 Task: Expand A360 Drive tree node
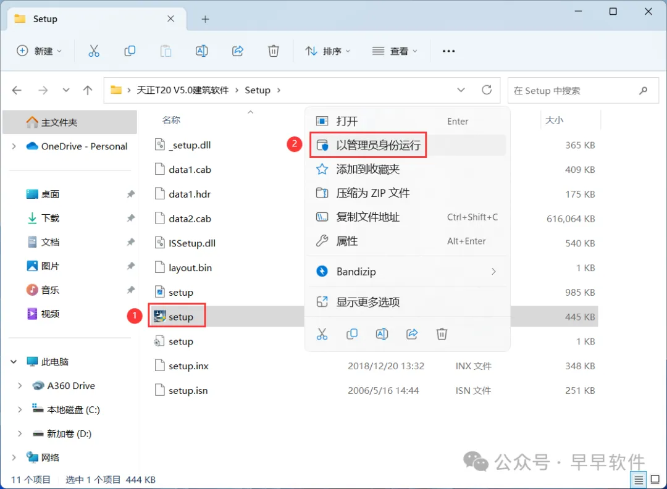(20, 386)
